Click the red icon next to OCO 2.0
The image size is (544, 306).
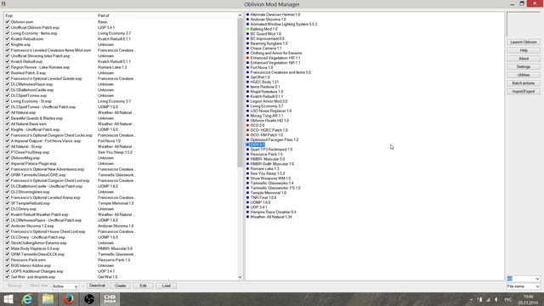(x=247, y=125)
